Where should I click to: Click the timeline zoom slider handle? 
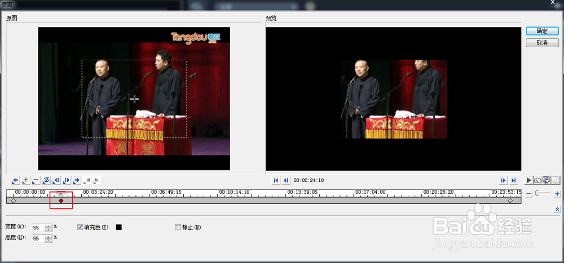537,193
